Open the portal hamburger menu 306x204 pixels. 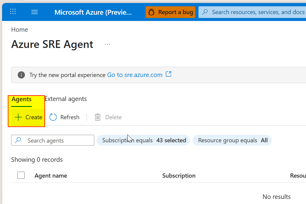pos(35,12)
